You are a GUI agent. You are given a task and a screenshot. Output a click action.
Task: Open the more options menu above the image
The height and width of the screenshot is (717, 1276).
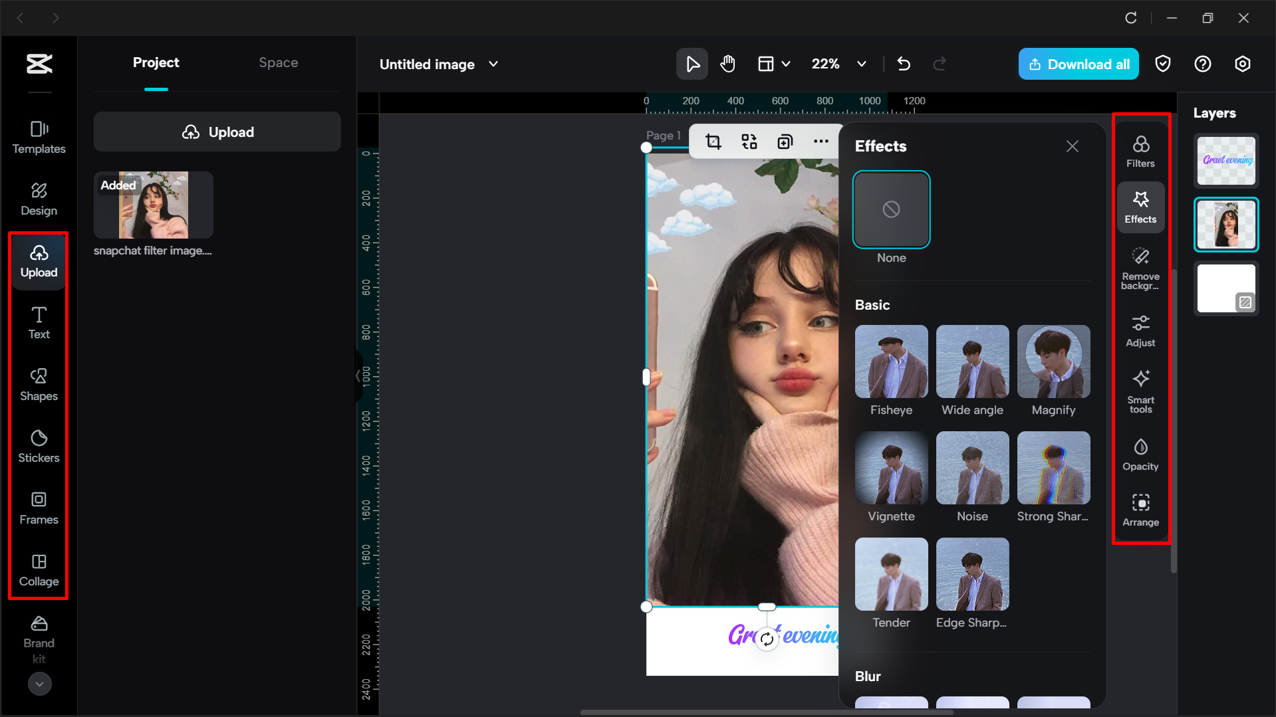pos(821,141)
